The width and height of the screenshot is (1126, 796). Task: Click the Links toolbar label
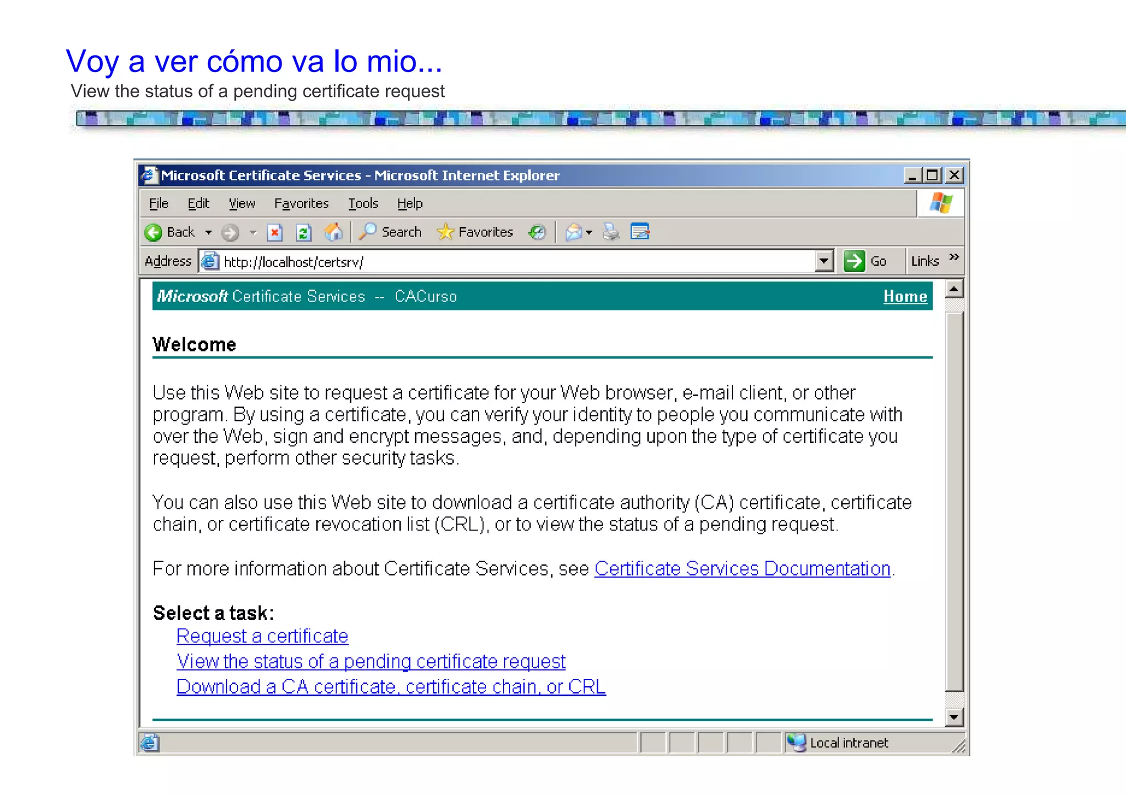pos(925,261)
